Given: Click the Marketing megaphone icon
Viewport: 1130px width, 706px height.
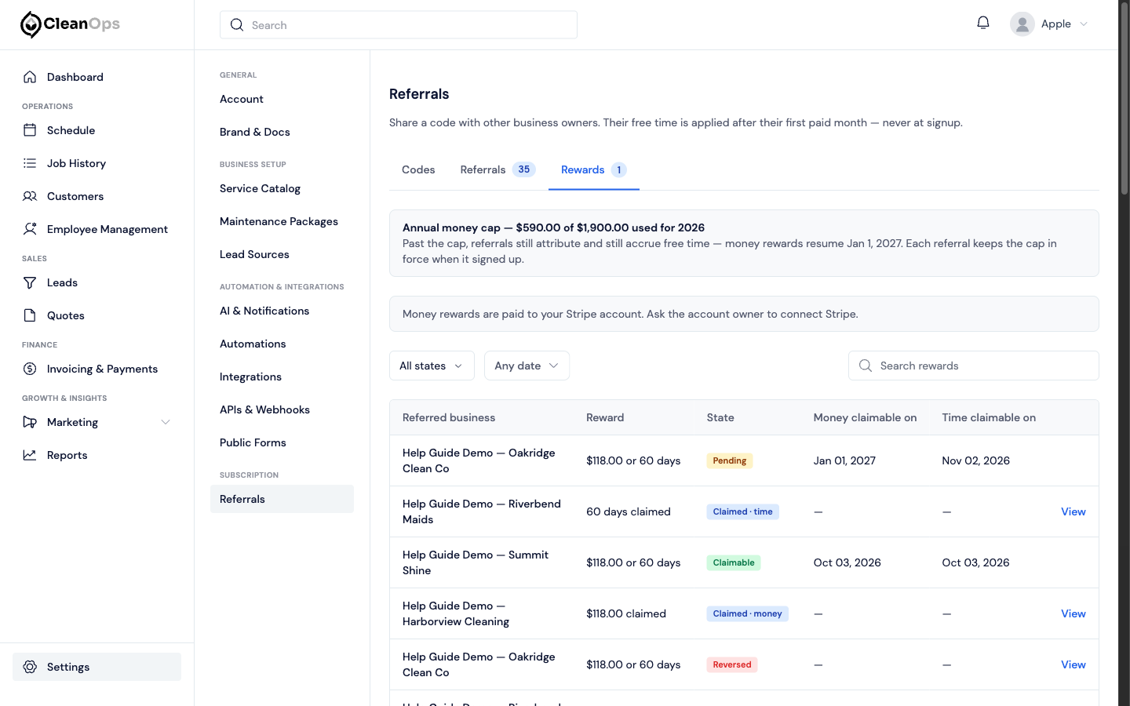Looking at the screenshot, I should pyautogui.click(x=30, y=422).
